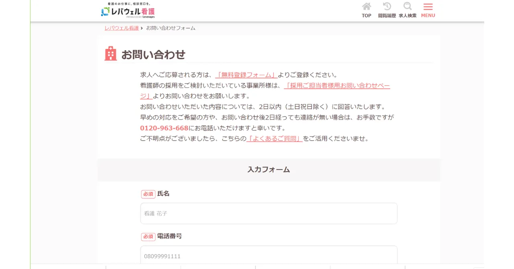Click the 必須 badge next to 氏名

[x=148, y=194]
